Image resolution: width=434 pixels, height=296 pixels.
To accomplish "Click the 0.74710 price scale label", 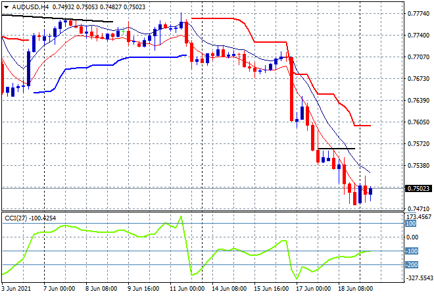I will pyautogui.click(x=418, y=209).
